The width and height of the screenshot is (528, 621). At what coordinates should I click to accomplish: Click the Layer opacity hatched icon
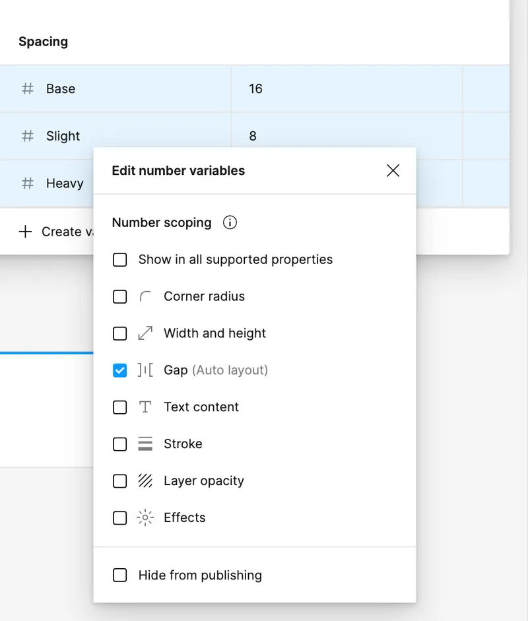[x=145, y=481]
